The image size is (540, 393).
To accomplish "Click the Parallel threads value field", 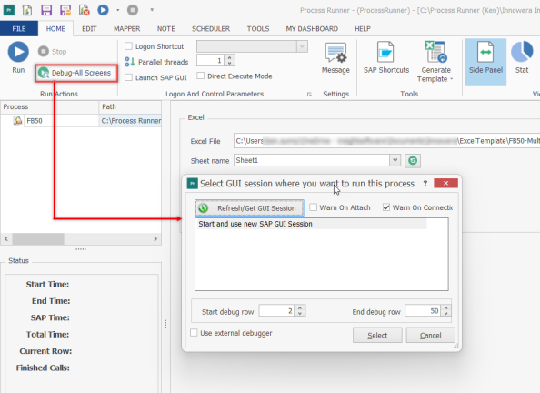I will [x=211, y=60].
